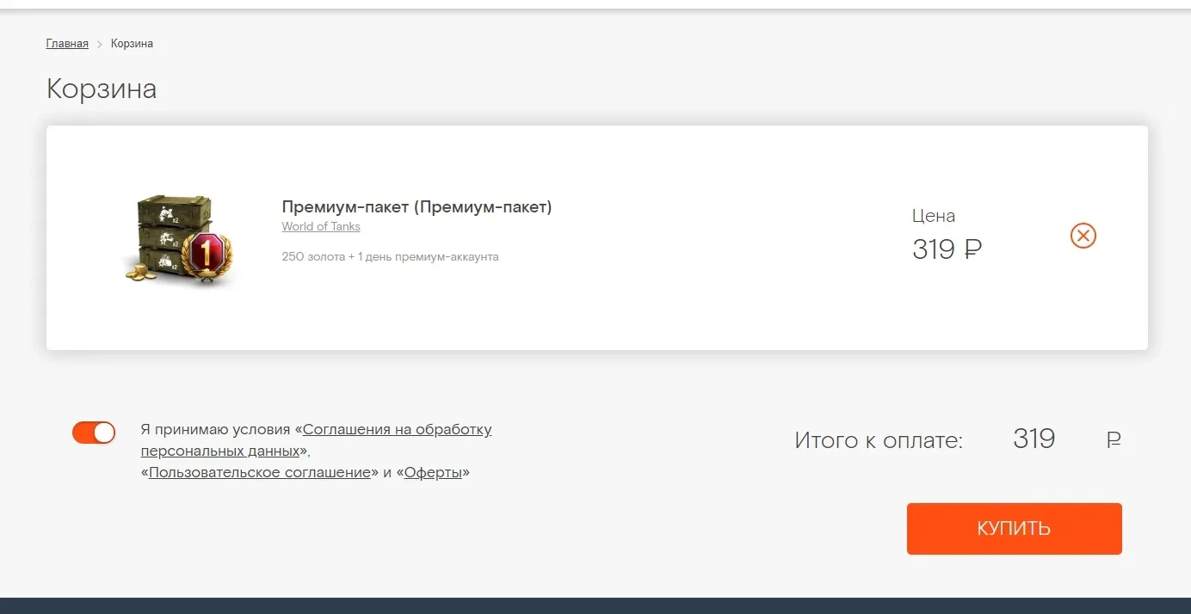Click the ruble sign beside the total amount
Image resolution: width=1191 pixels, height=614 pixels.
click(1114, 440)
